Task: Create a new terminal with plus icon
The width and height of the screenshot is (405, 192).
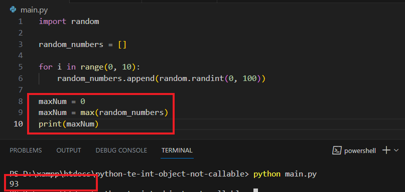Action: [x=386, y=150]
